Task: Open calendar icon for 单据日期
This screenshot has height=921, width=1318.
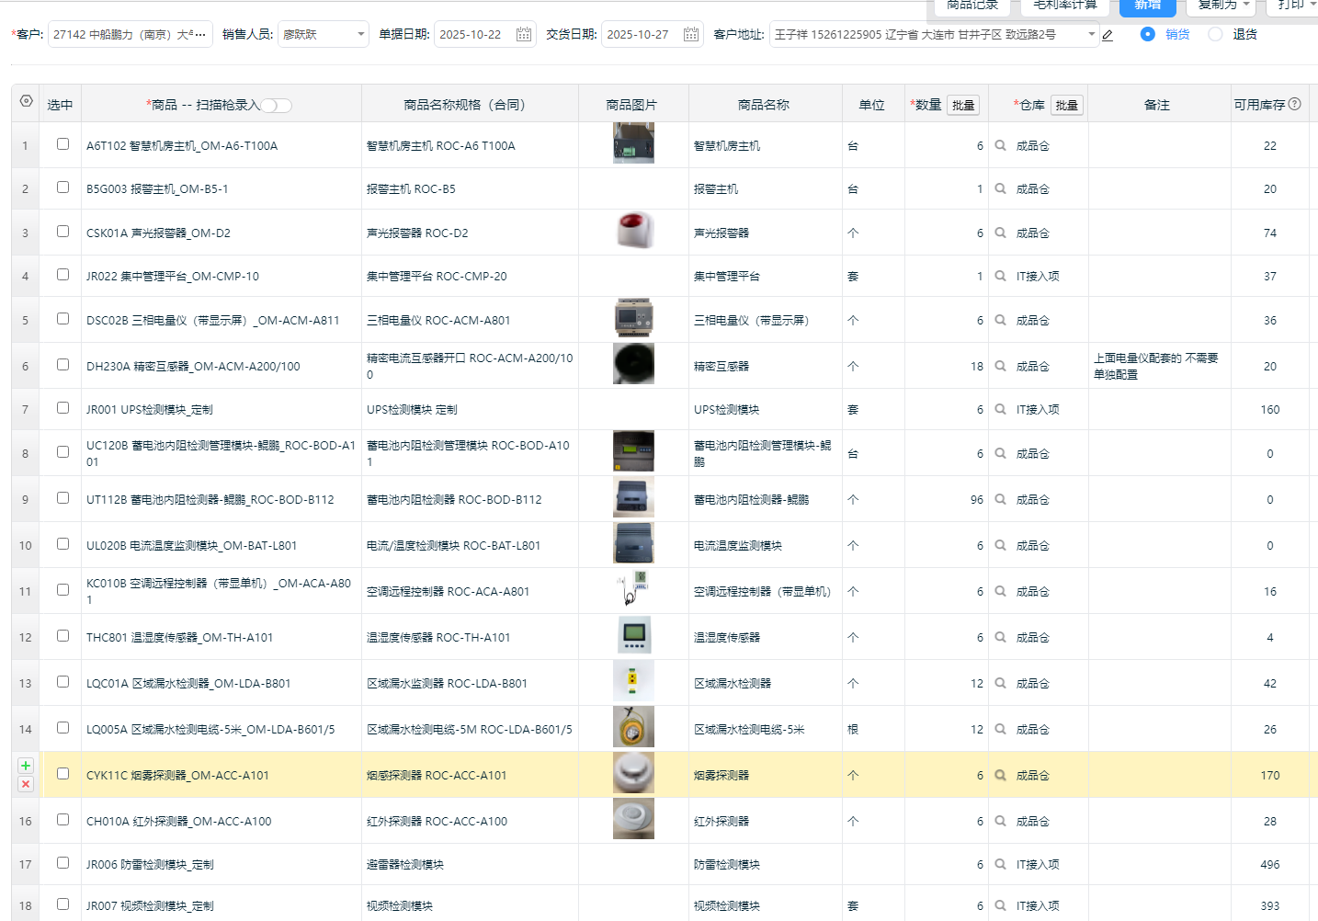Action: click(x=524, y=35)
